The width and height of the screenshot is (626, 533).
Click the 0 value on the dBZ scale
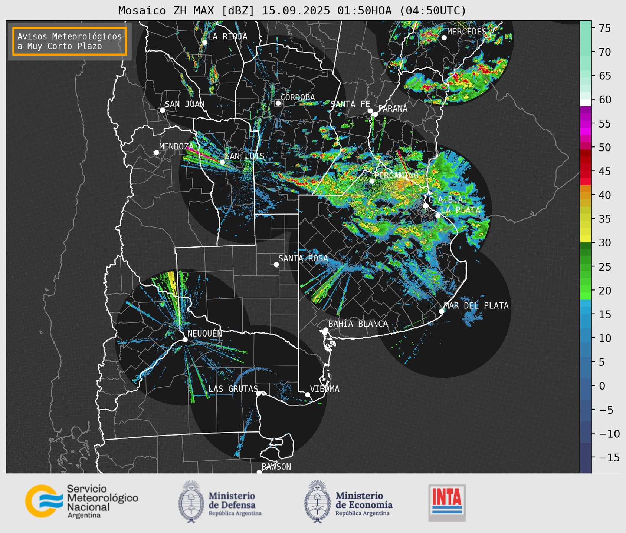[x=602, y=386]
